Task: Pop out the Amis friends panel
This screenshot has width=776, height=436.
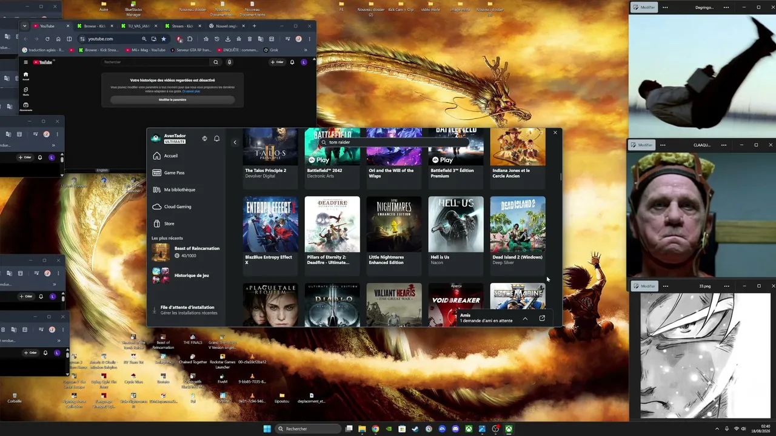Action: point(542,318)
